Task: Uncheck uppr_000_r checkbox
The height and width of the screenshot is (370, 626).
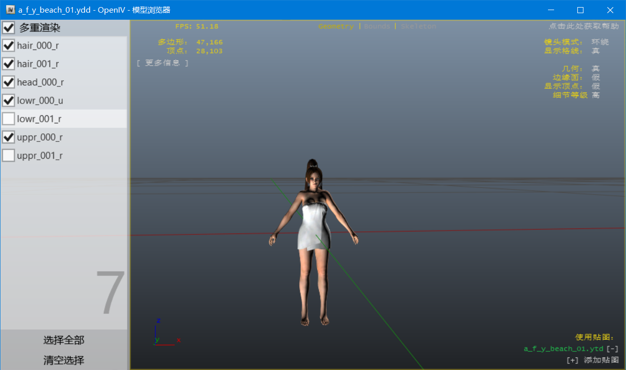Action: pyautogui.click(x=9, y=137)
